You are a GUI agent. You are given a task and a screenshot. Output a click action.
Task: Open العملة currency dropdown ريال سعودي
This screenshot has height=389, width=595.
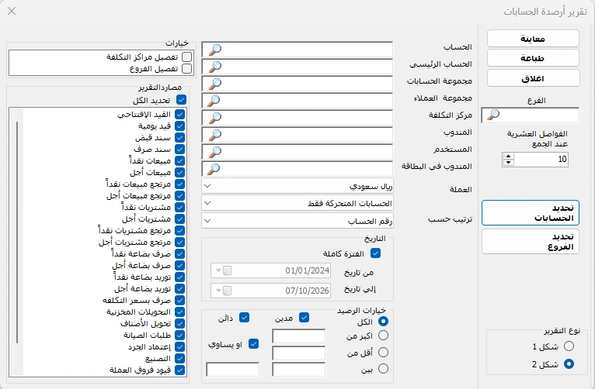tap(297, 186)
